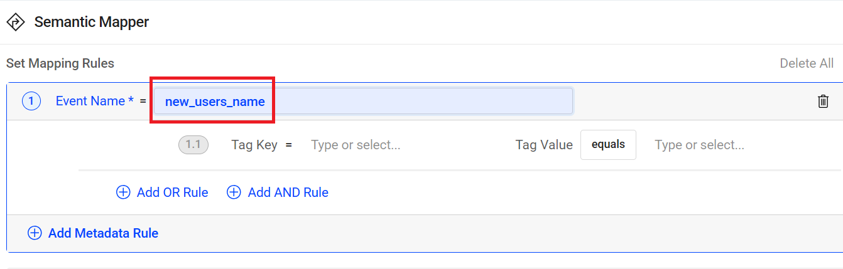Focus the Event Name input field
Viewport: 843px width, 269px height.
point(363,101)
